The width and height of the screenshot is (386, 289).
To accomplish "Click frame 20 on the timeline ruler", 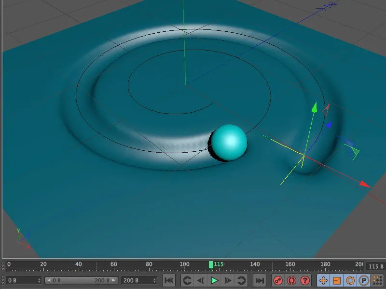I will [x=43, y=264].
